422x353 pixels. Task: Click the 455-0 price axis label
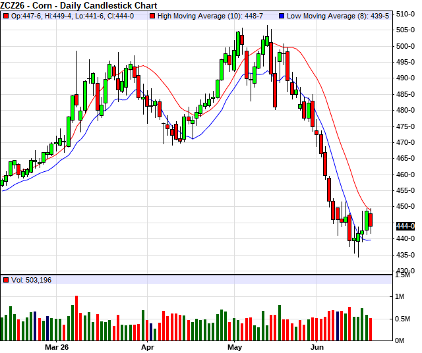click(405, 190)
